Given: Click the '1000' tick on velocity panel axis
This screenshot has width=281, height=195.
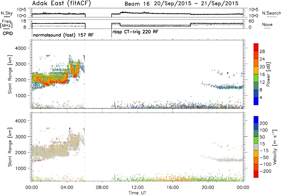Looking at the screenshot, I should [20, 168].
